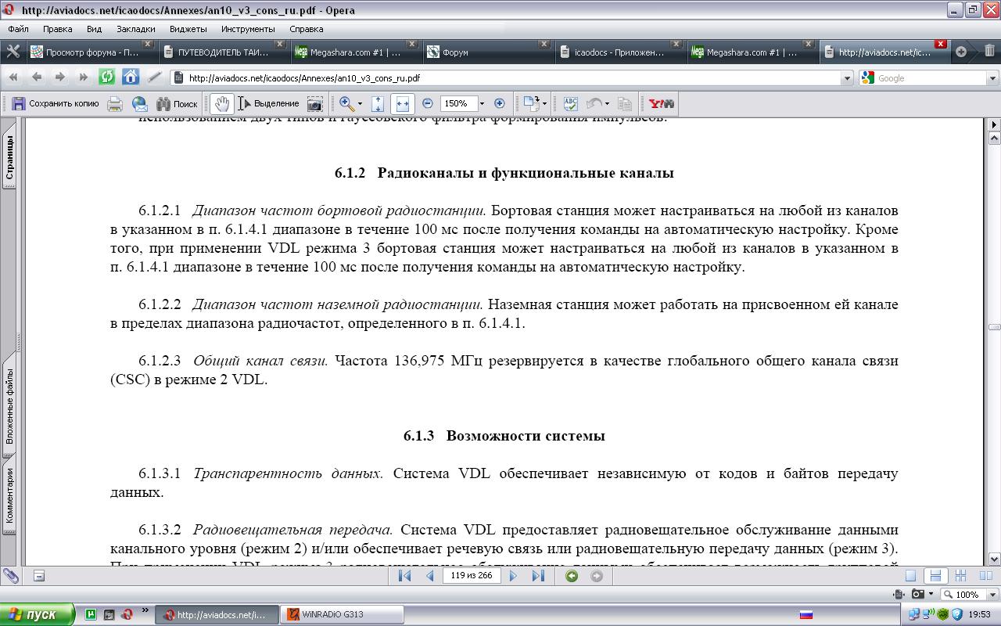Click the browser Forward arrow

60,77
